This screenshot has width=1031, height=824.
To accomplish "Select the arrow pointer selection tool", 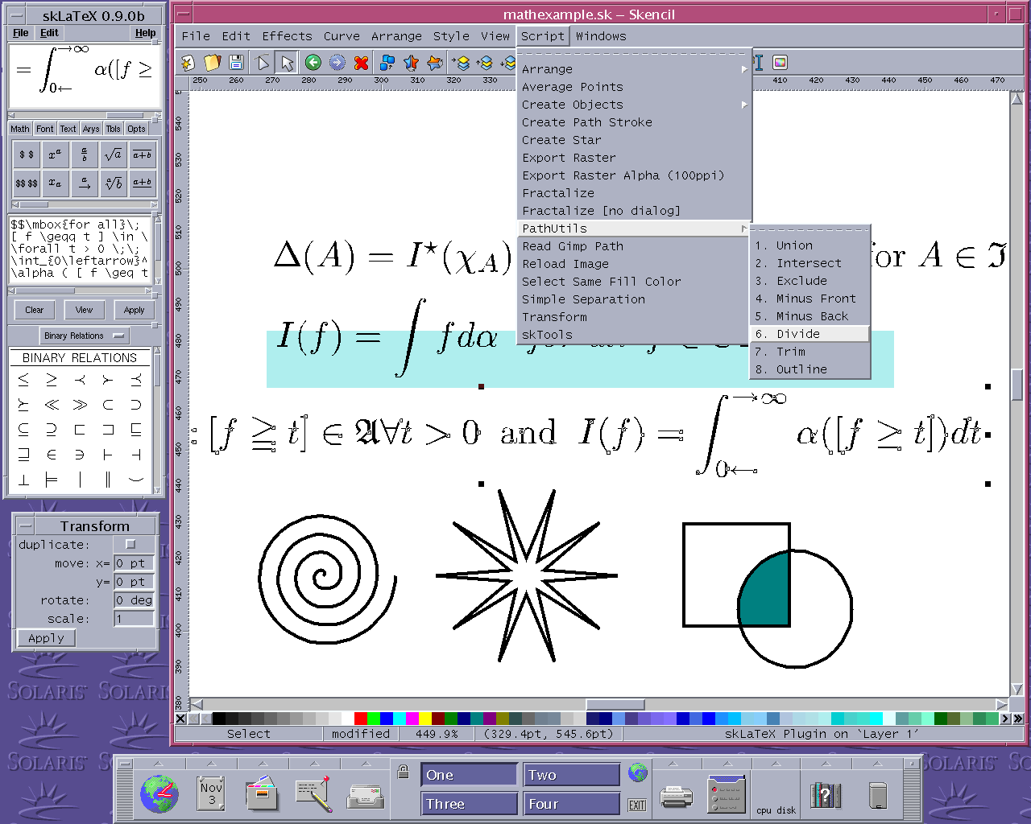I will [287, 63].
